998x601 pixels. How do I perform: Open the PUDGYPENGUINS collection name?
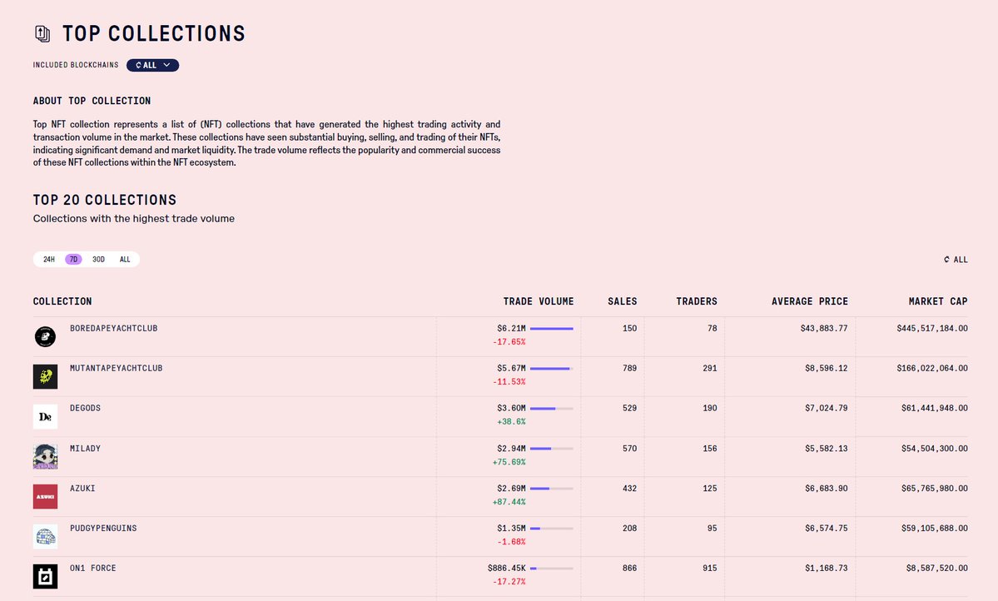click(104, 529)
